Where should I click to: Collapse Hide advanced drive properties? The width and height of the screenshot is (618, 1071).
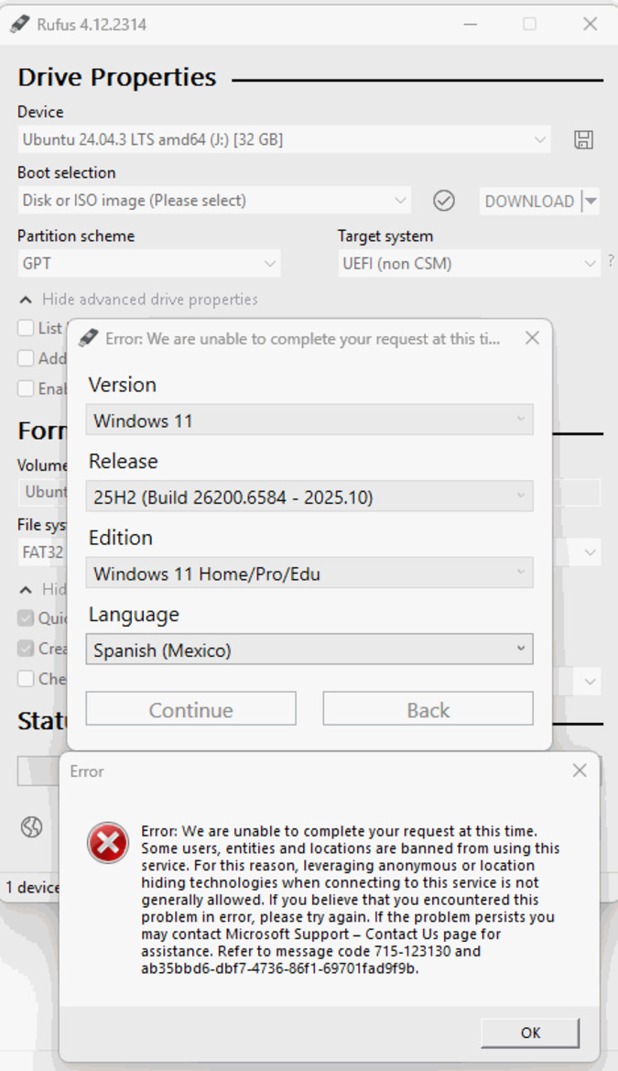click(x=138, y=300)
